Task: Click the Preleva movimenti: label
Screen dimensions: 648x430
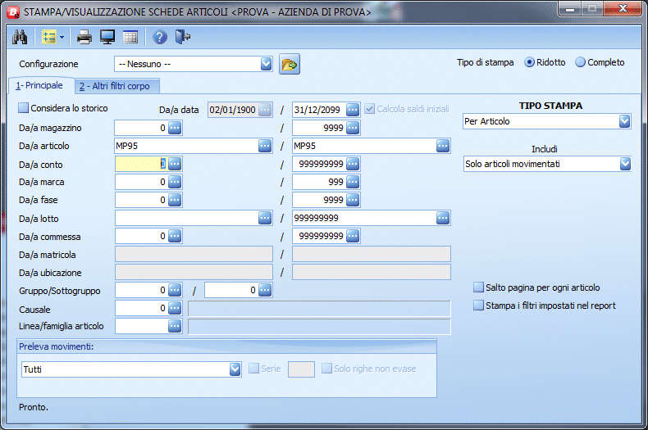Action: pyautogui.click(x=57, y=346)
